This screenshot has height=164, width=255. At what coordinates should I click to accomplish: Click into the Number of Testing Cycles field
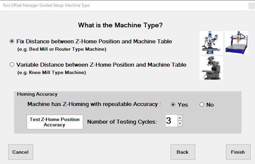click(x=172, y=121)
